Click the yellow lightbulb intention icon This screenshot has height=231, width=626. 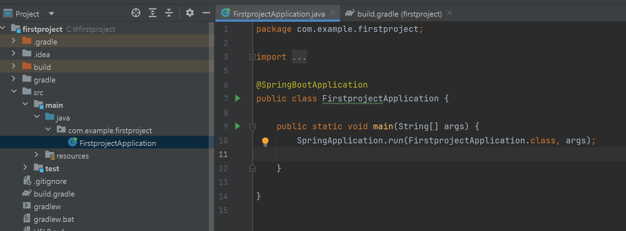click(x=265, y=142)
